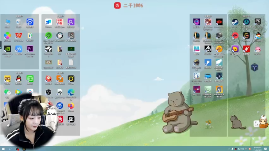Launch the gray speedometer gauge app
This screenshot has height=151, width=269.
pyautogui.click(x=71, y=36)
